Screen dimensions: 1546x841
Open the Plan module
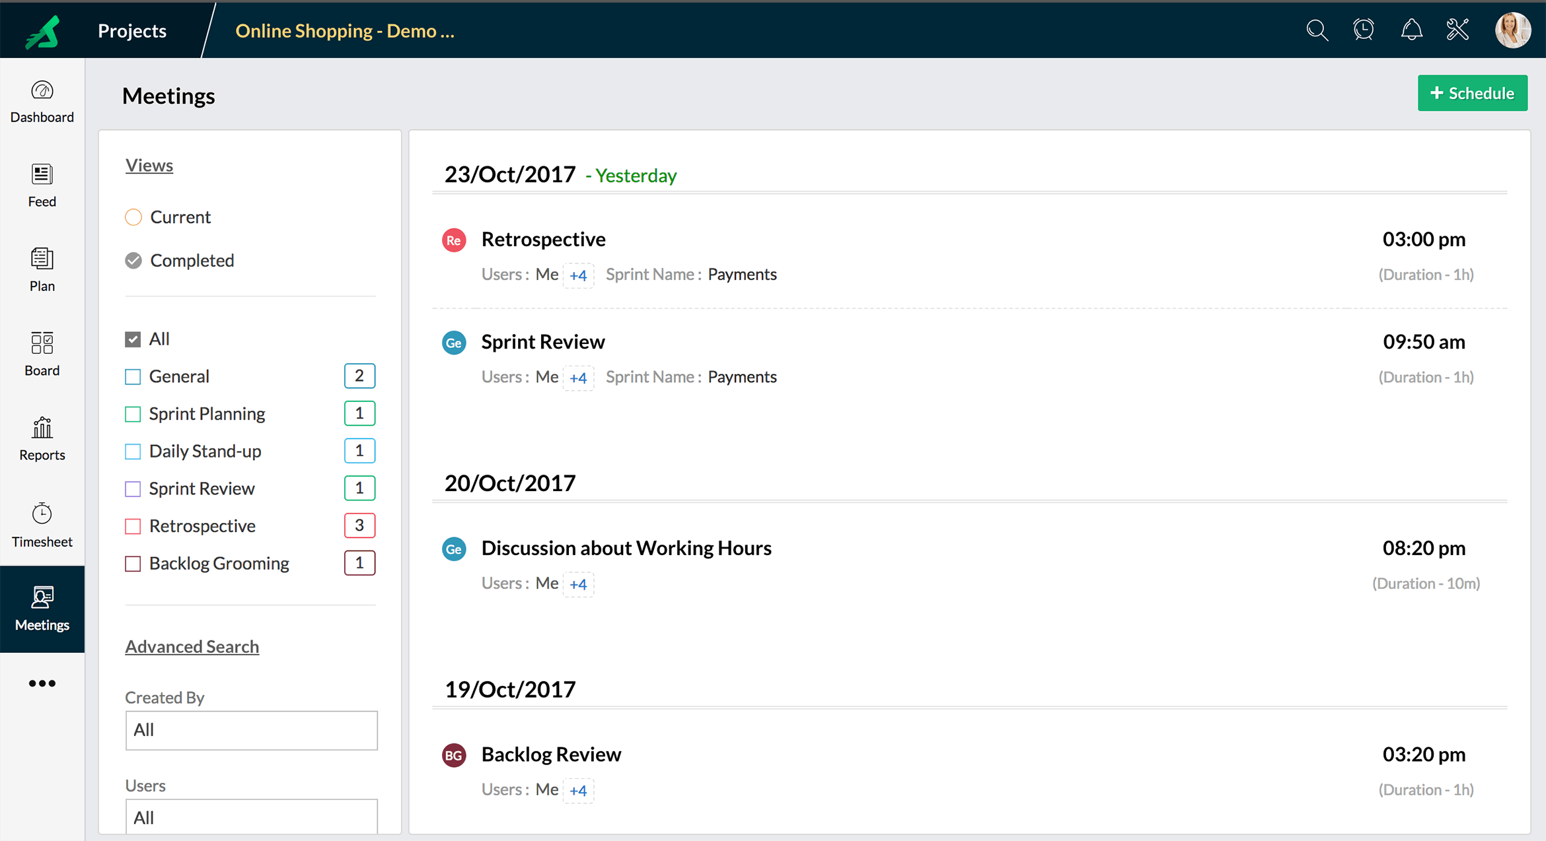pyautogui.click(x=42, y=270)
